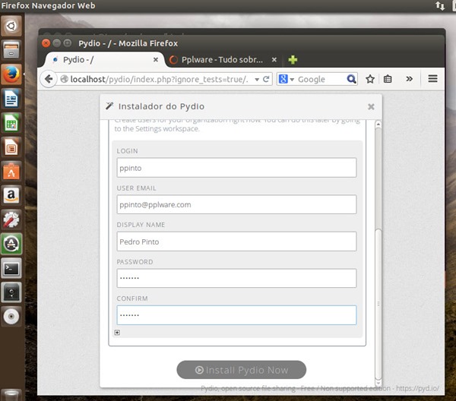456x401 pixels.
Task: Click the installer dialog scrollbar thumb
Action: [378, 303]
